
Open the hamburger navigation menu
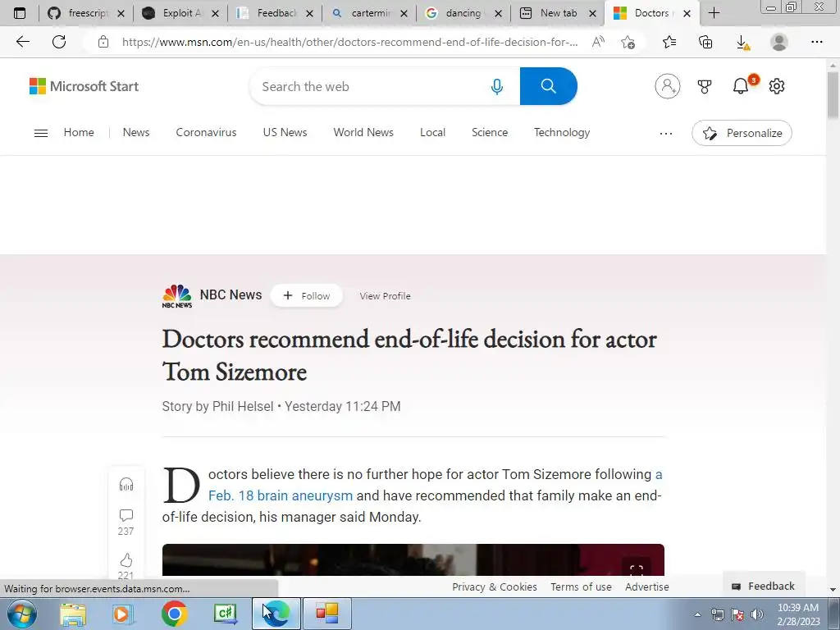[x=41, y=133]
